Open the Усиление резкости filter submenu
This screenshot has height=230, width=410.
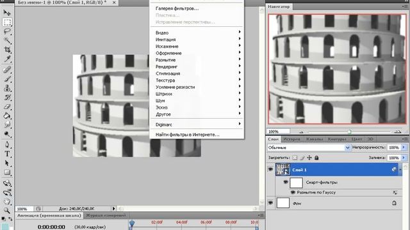click(x=197, y=87)
